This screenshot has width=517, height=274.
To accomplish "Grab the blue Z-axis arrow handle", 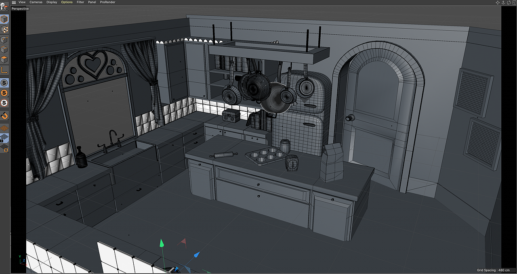I will pos(196,255).
